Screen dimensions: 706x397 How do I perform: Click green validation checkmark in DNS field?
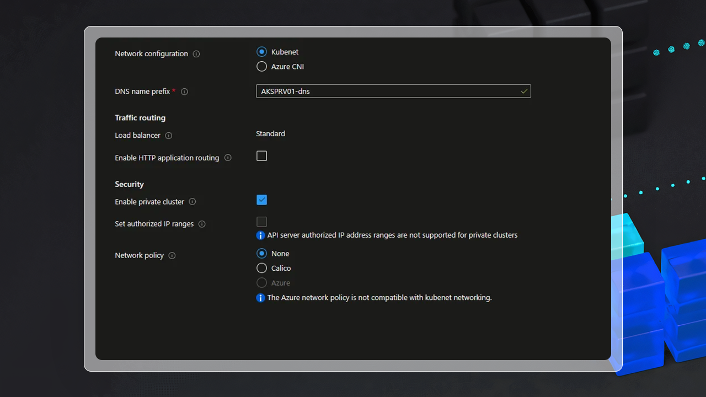[x=524, y=92]
